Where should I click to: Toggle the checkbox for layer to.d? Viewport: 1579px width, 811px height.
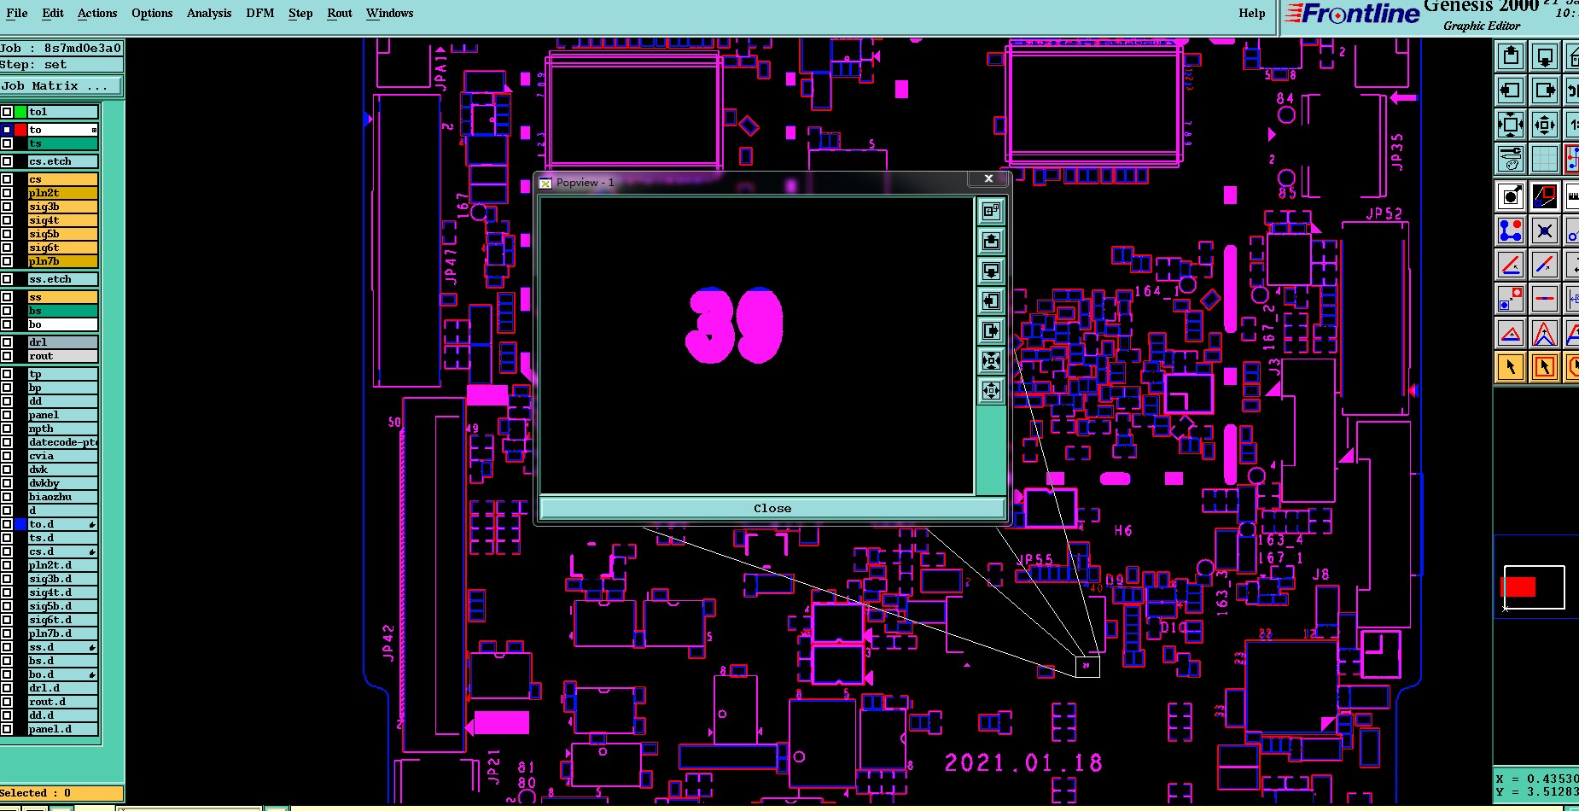pyautogui.click(x=7, y=524)
